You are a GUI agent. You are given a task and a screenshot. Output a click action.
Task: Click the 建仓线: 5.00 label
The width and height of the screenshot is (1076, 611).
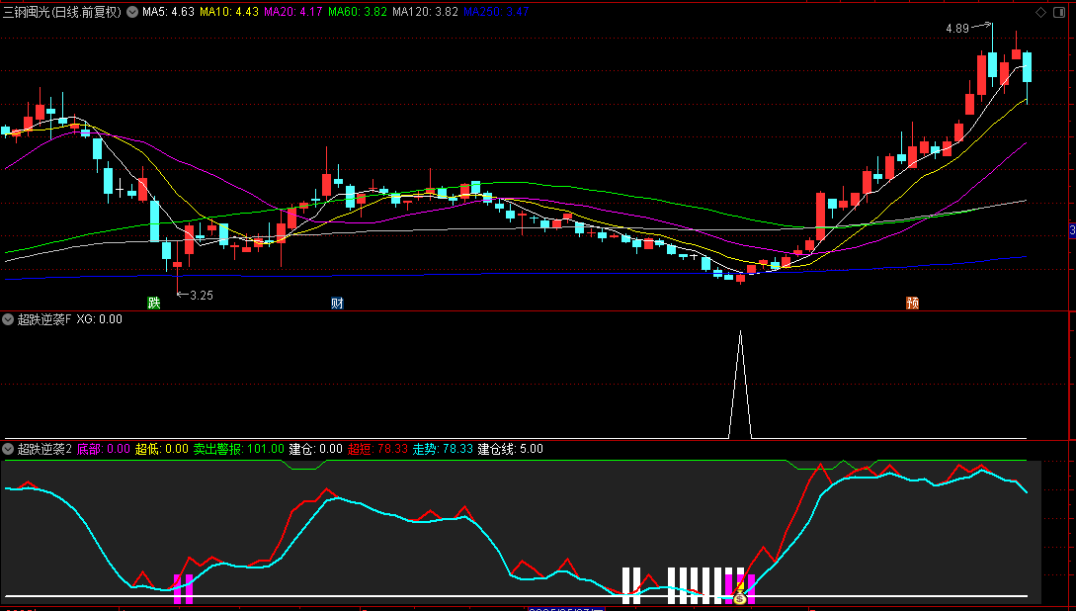(x=511, y=449)
